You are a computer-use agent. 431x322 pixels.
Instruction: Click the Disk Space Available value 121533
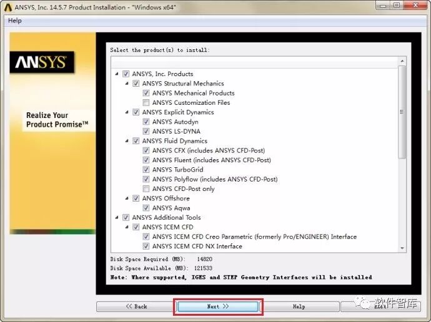(x=204, y=268)
